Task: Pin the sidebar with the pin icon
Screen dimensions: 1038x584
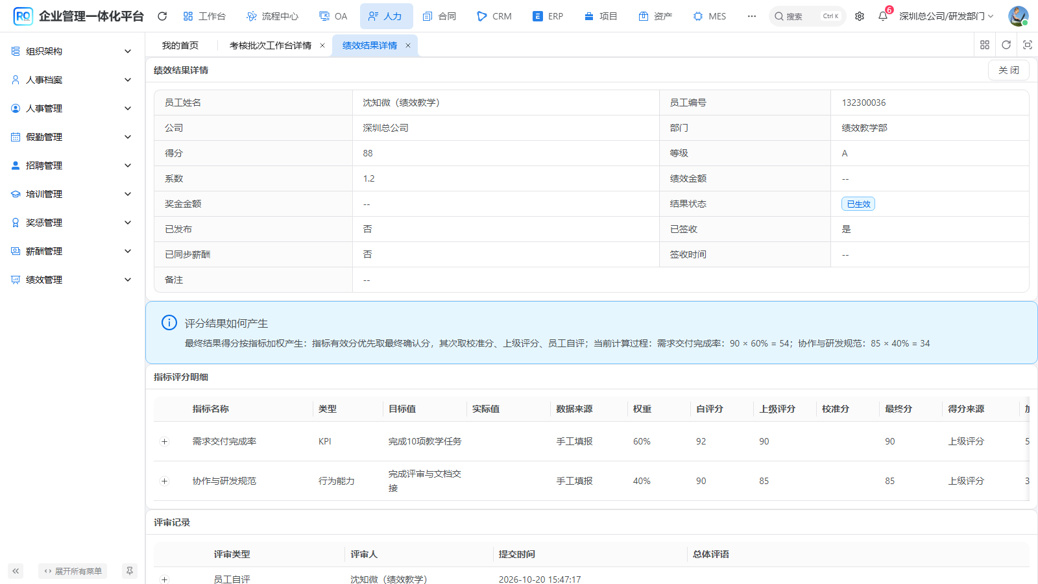Action: pyautogui.click(x=130, y=571)
